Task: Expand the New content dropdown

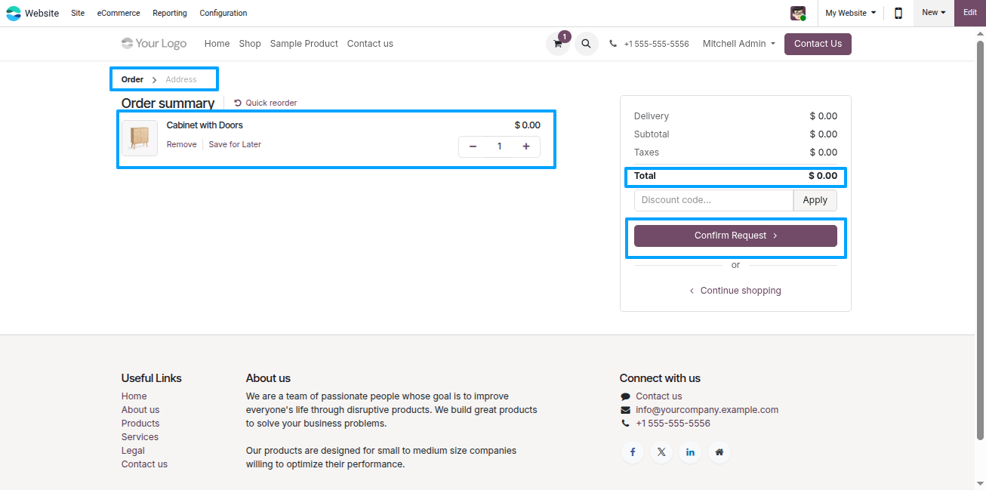Action: (934, 13)
